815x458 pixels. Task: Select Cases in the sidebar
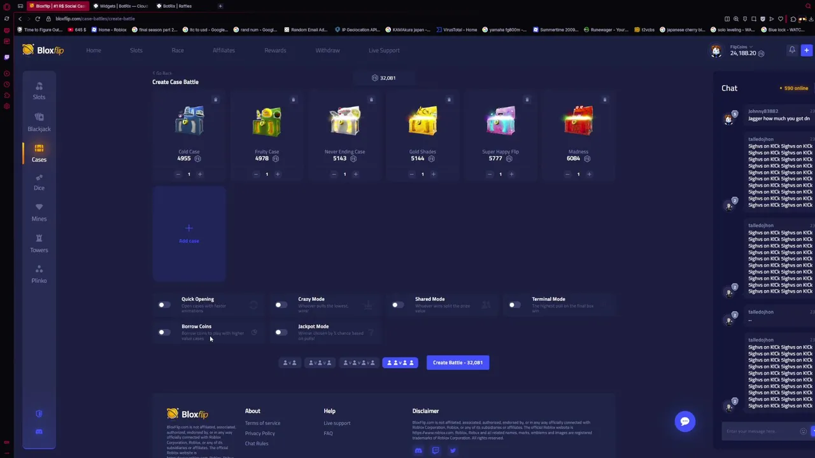(x=39, y=153)
